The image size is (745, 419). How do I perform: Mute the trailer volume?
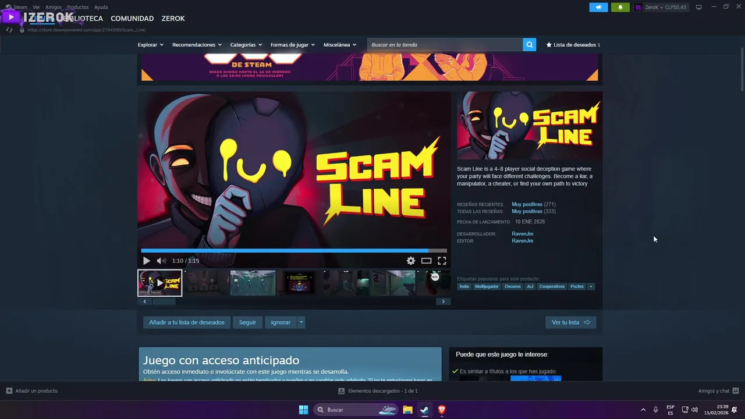161,261
